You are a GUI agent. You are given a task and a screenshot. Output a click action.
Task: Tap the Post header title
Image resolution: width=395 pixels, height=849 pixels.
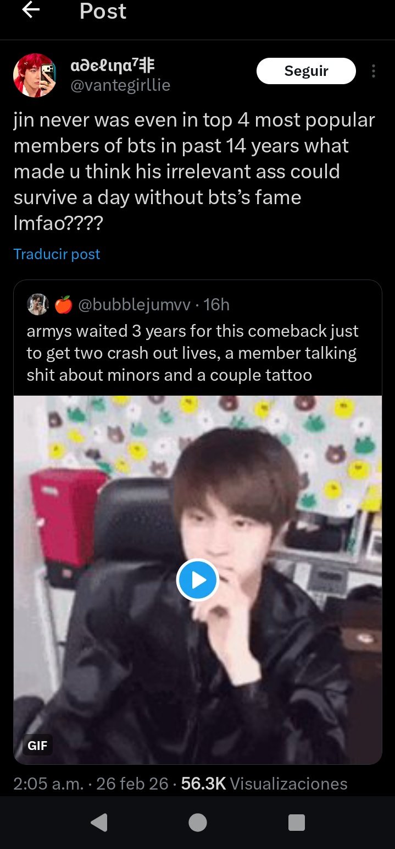[x=103, y=11]
